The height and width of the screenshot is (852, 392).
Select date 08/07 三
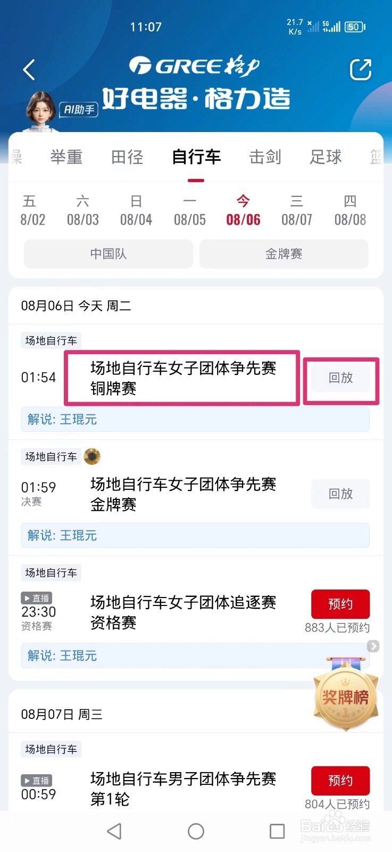(297, 210)
